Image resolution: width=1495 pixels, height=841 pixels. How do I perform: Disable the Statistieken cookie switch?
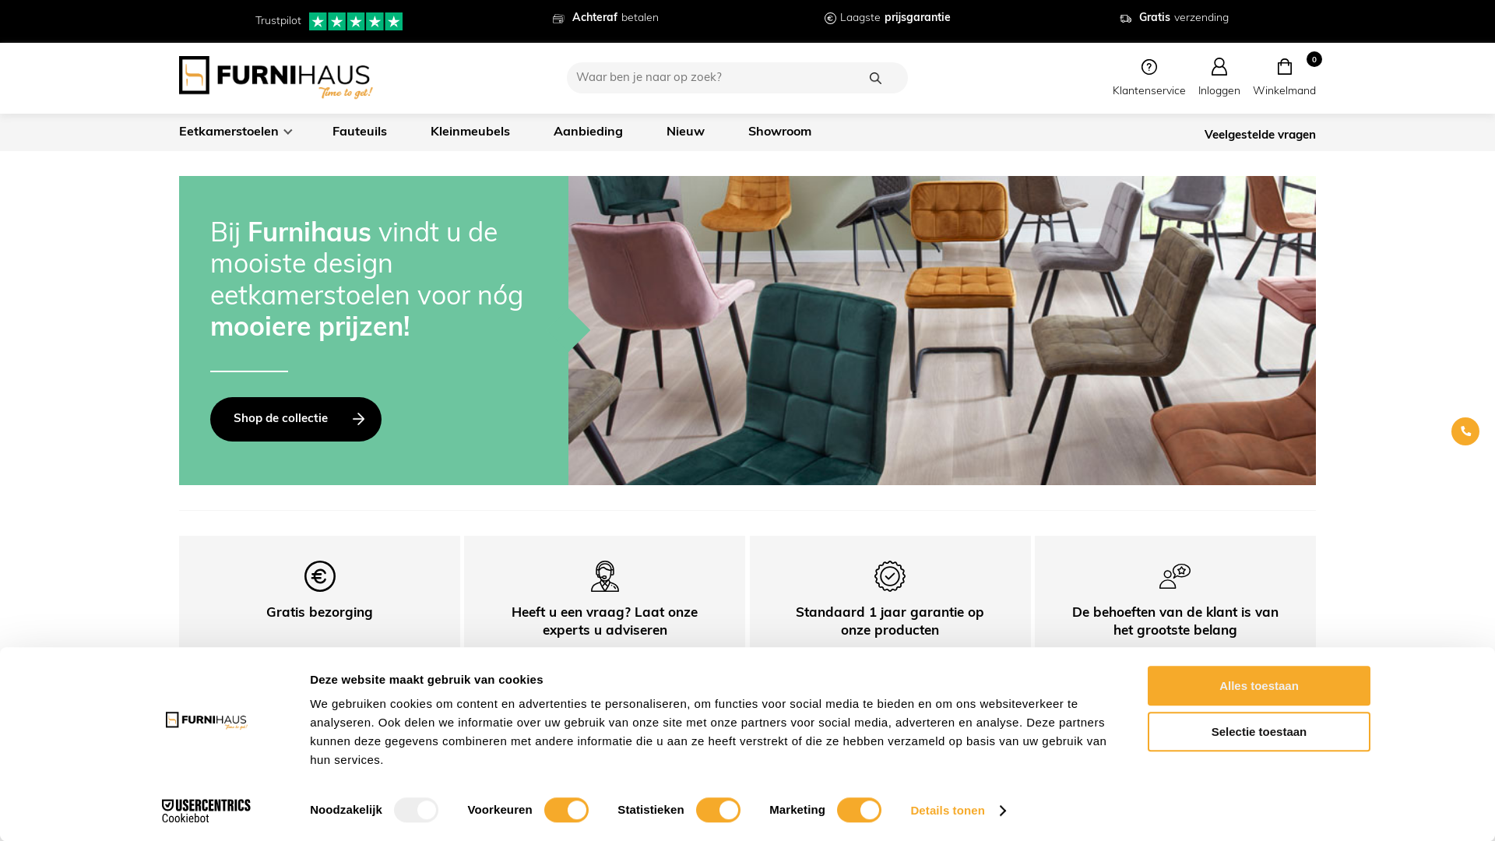(718, 810)
